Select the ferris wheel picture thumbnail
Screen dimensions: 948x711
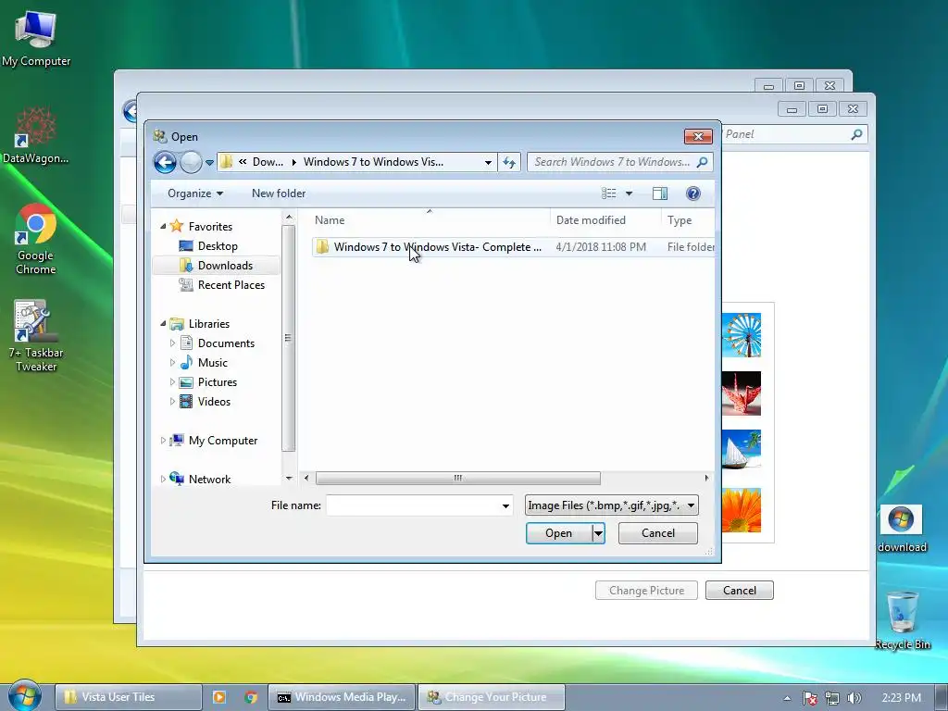point(742,335)
